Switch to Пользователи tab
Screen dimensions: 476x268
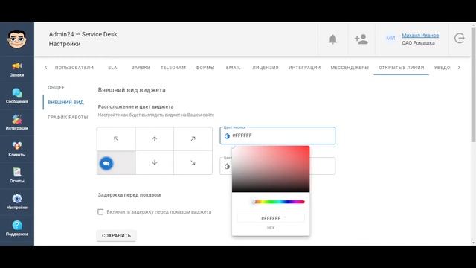[74, 68]
